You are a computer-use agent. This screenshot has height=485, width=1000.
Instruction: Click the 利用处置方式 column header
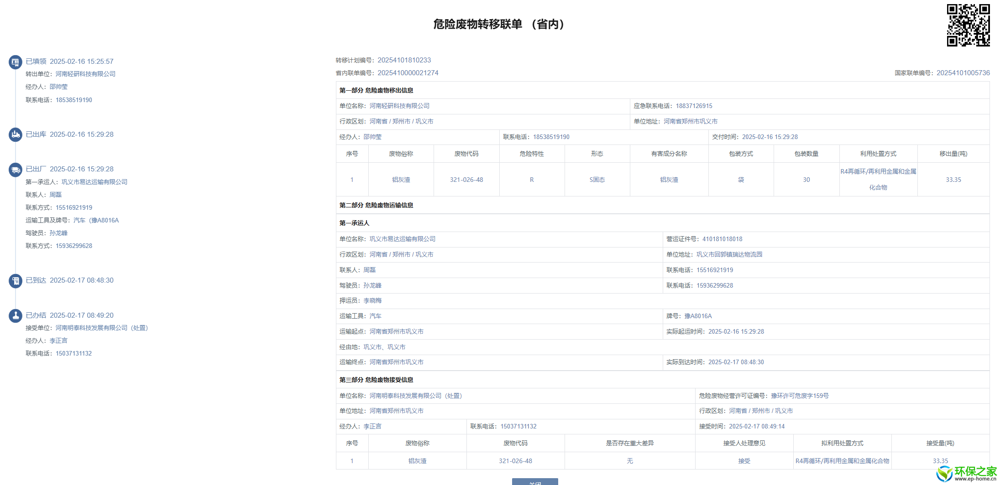[878, 154]
